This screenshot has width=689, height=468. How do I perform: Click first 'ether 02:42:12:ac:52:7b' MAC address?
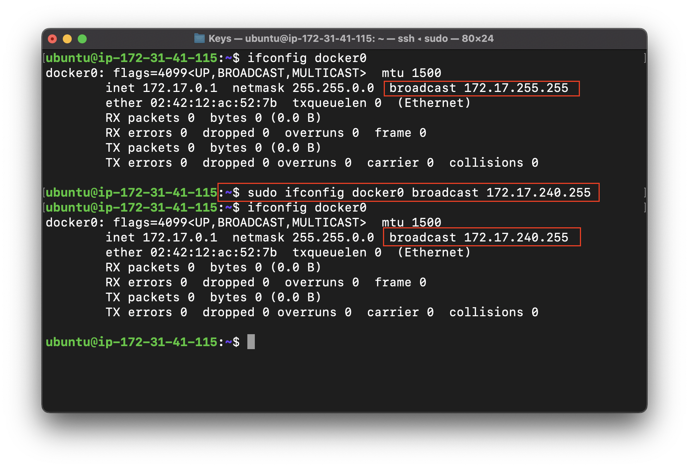(191, 103)
